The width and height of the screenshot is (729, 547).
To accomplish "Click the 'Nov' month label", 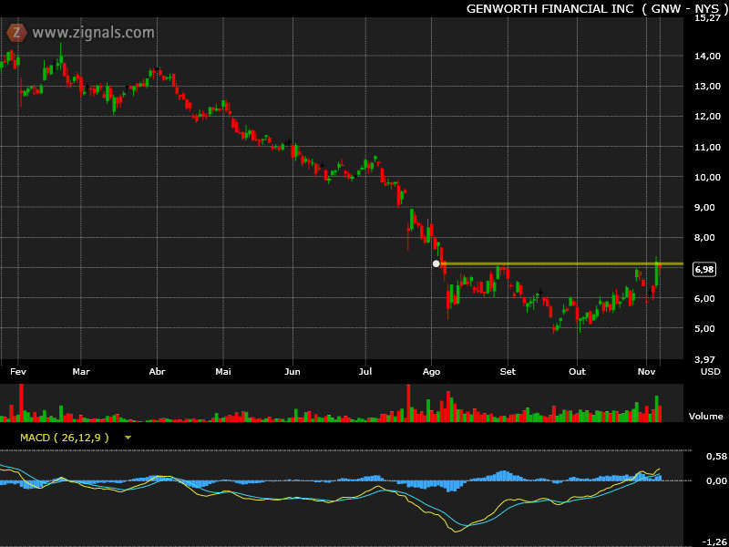I will pyautogui.click(x=646, y=372).
